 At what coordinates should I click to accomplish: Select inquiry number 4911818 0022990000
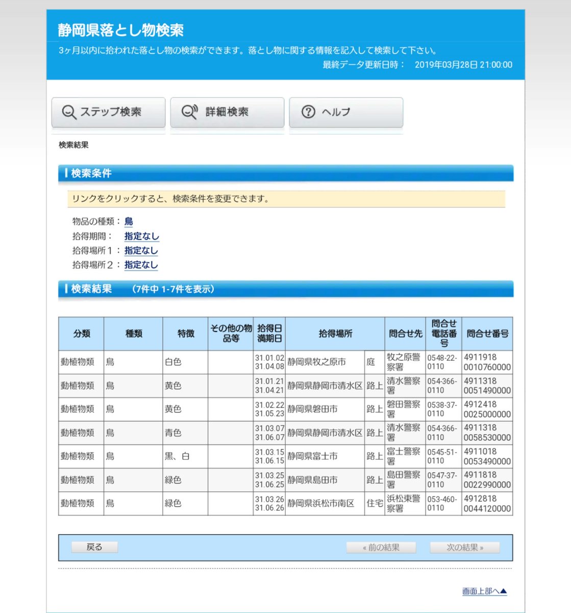pyautogui.click(x=487, y=480)
